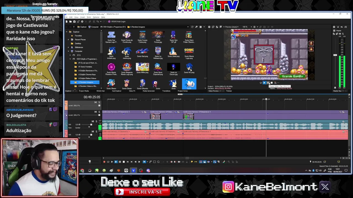The image size is (353, 198).
Task: Switch to the Video FX tab
Action: pyautogui.click(x=132, y=91)
